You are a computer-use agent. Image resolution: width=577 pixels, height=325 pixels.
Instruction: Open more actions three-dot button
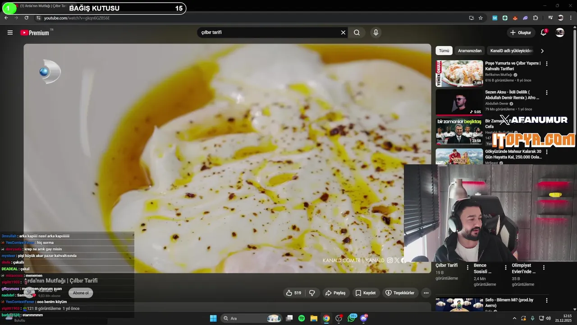coord(426,293)
